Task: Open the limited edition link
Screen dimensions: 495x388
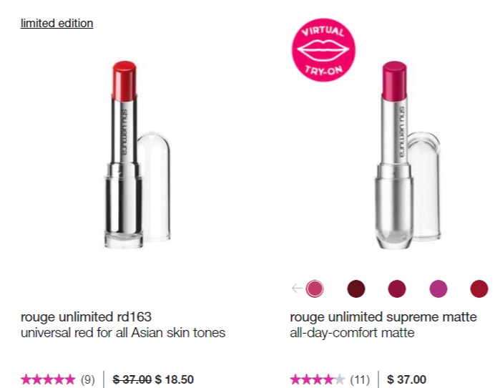Action: coord(57,23)
